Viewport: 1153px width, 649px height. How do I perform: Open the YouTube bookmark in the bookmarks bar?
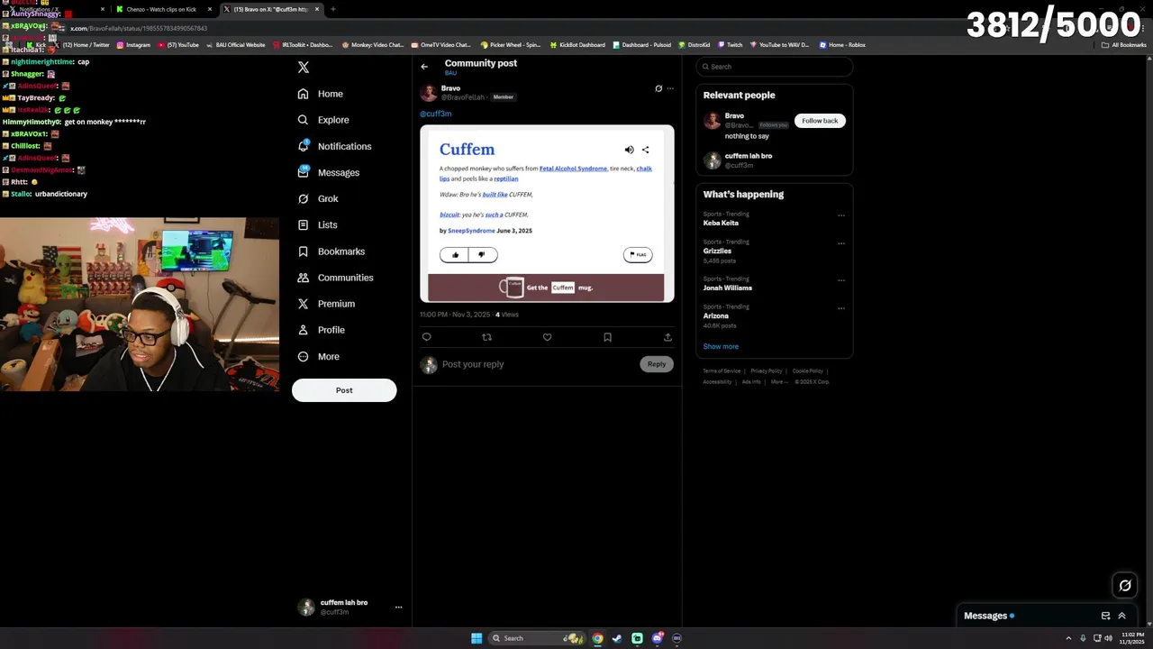pos(178,44)
